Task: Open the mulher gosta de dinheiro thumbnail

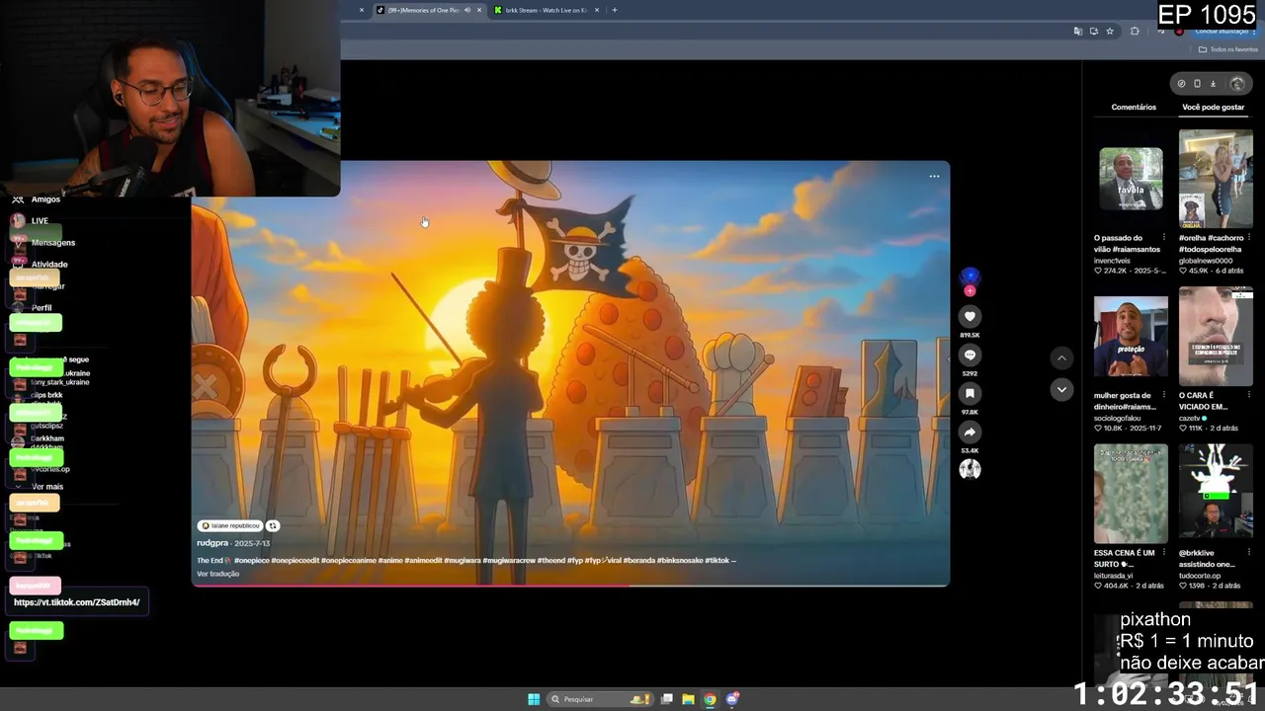Action: [x=1131, y=337]
